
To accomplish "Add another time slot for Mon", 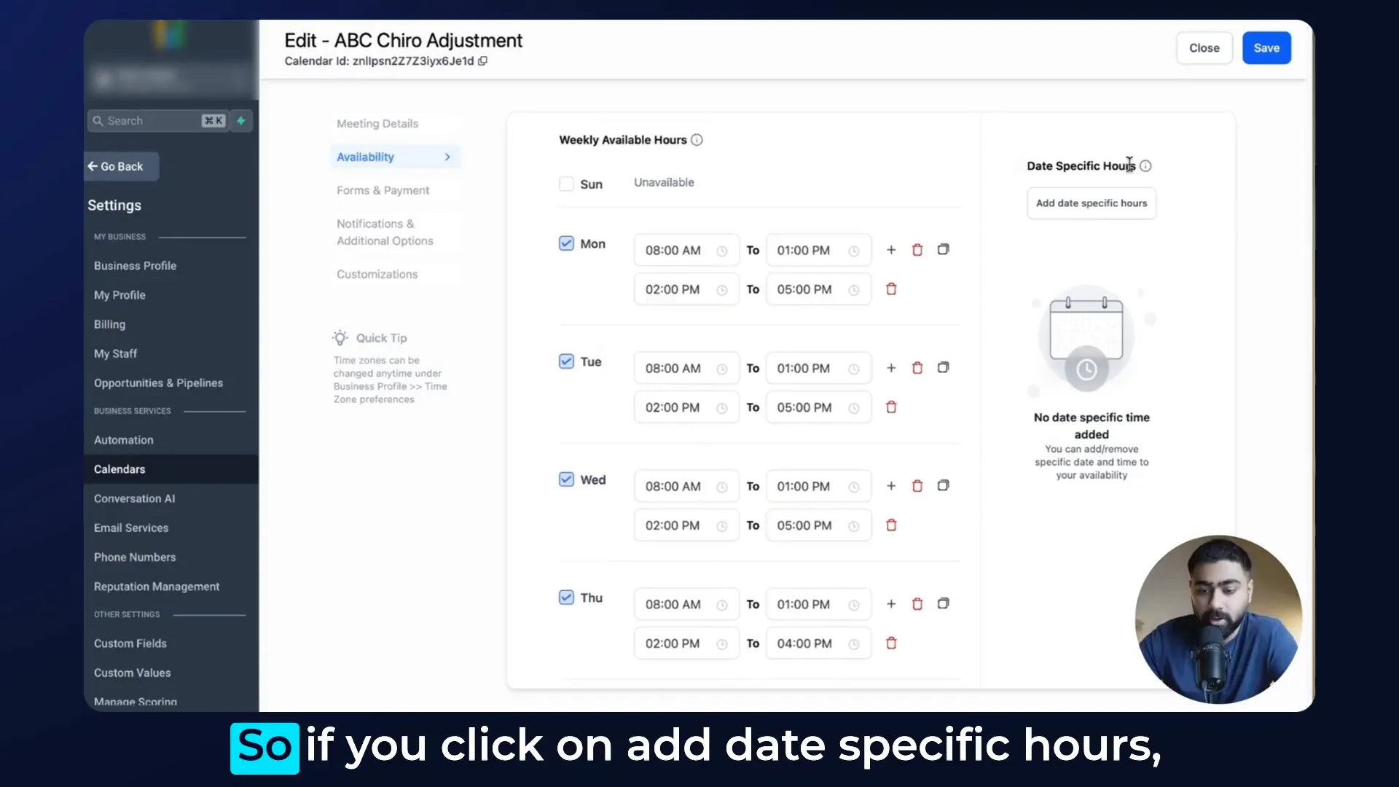I will click(891, 250).
